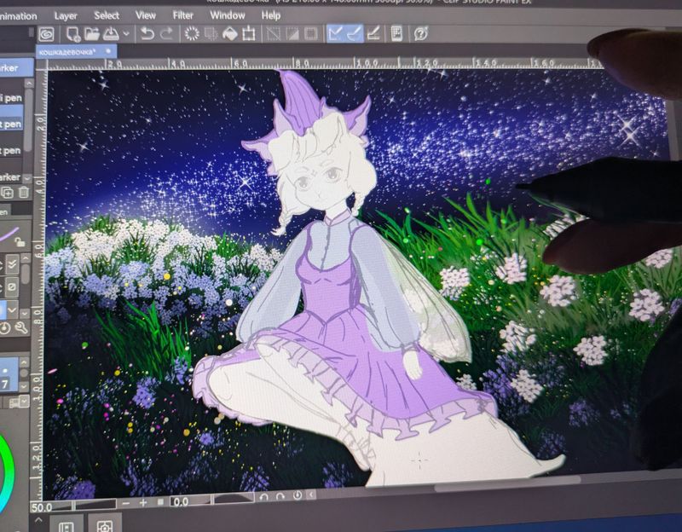Open the Layer menu
Screen dimensions: 682x532
point(66,15)
